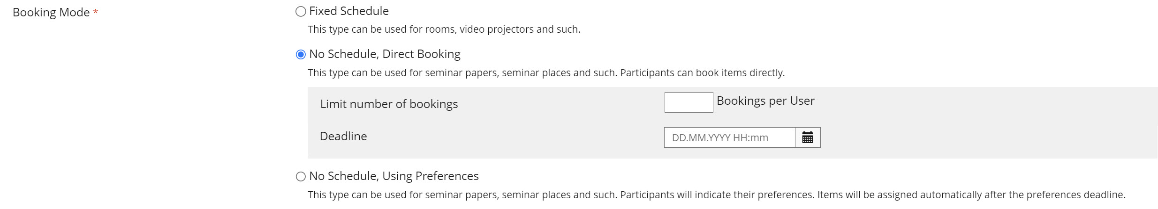The width and height of the screenshot is (1158, 209).
Task: Select the Fixed Schedule radio button
Action: (x=301, y=12)
